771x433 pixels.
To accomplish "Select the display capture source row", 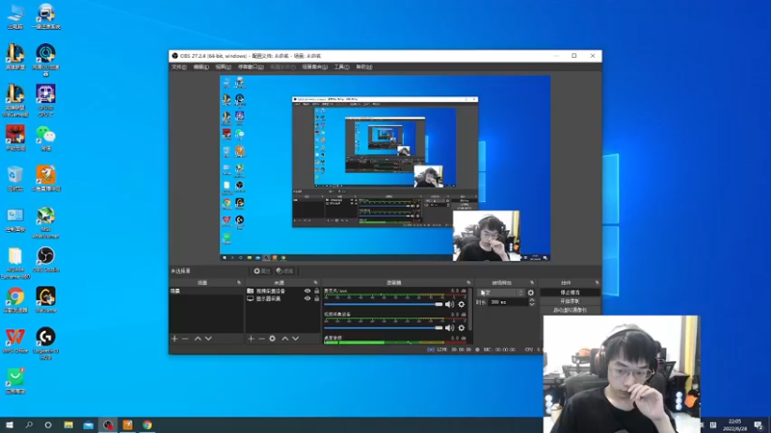I will coord(282,298).
